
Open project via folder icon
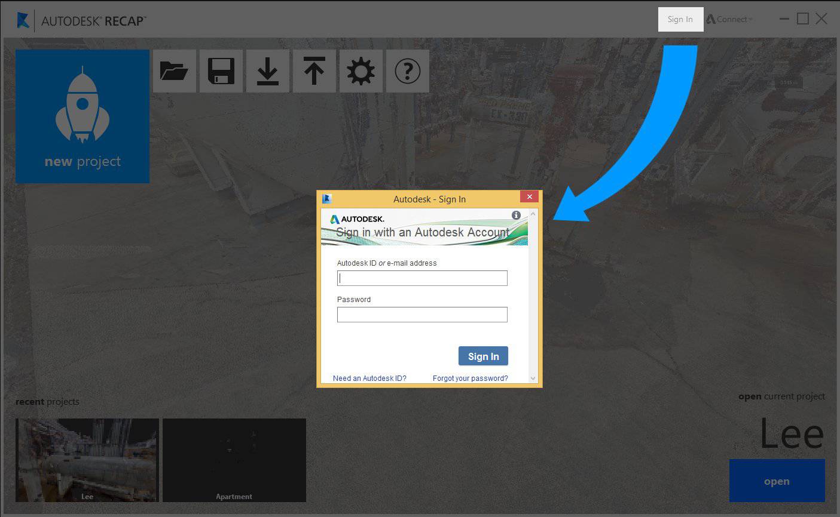click(175, 71)
